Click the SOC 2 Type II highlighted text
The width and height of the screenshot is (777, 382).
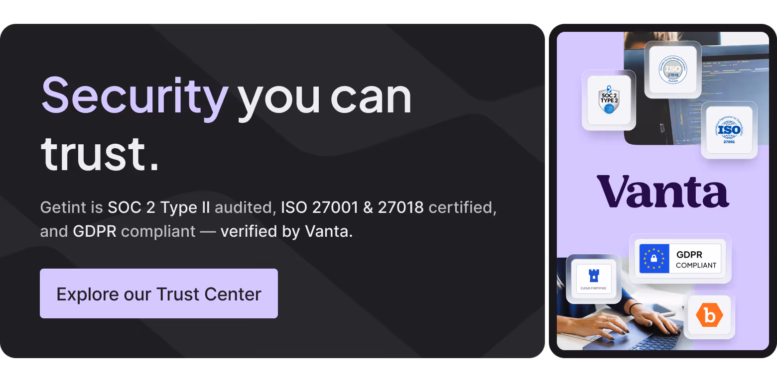[159, 207]
